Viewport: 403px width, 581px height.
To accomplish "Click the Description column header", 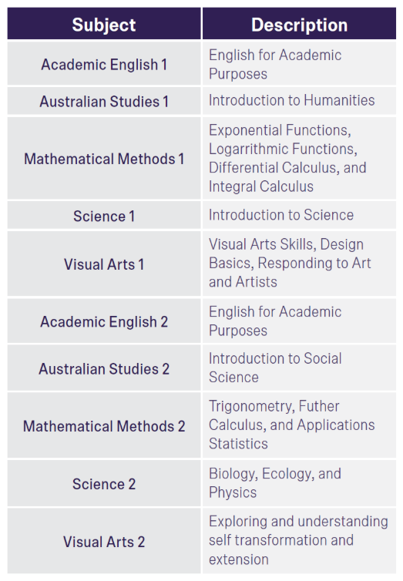I will pyautogui.click(x=299, y=23).
